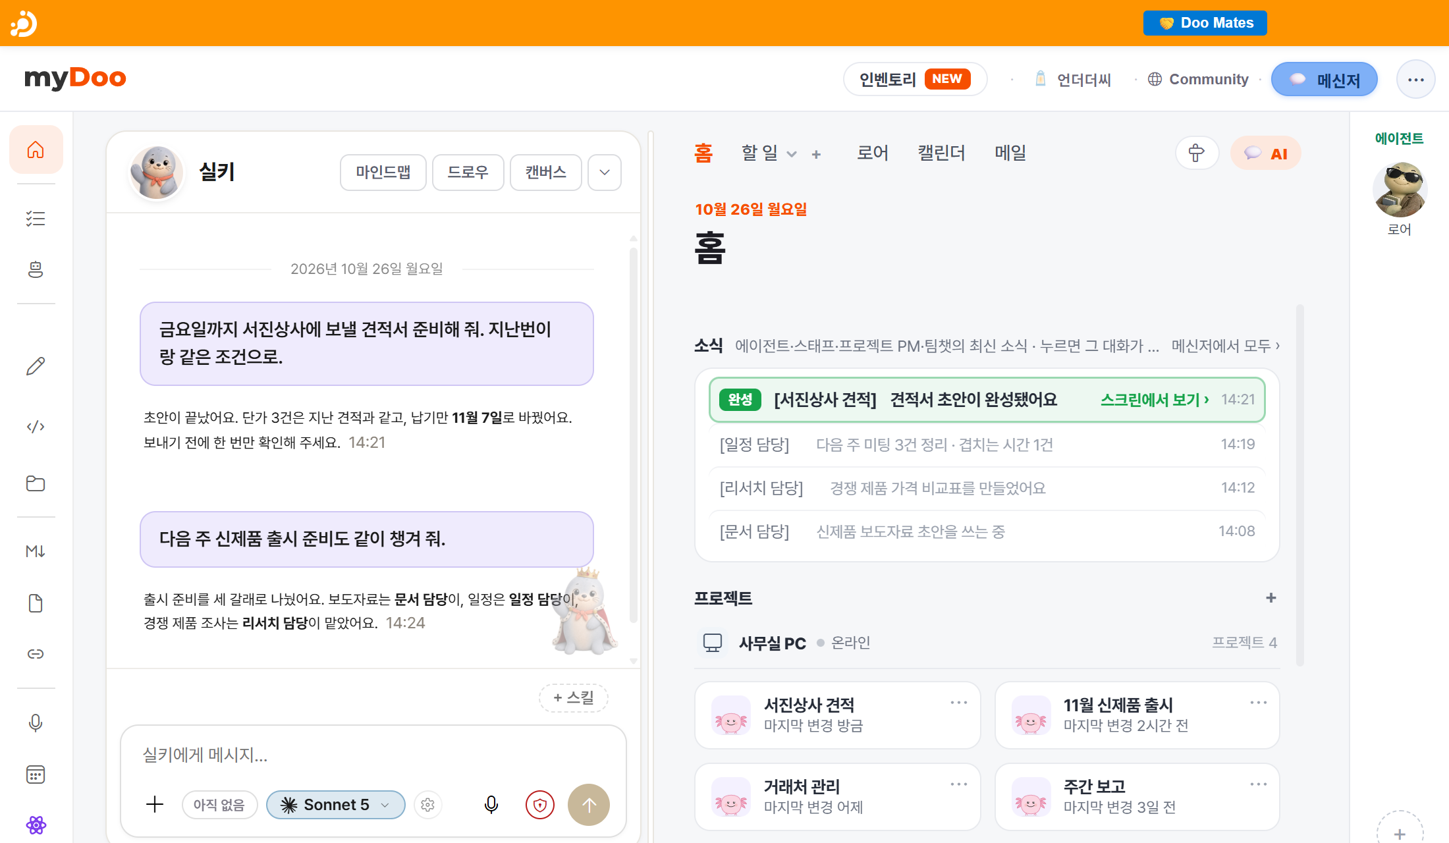Click the 마인드맵 button

pyautogui.click(x=383, y=173)
